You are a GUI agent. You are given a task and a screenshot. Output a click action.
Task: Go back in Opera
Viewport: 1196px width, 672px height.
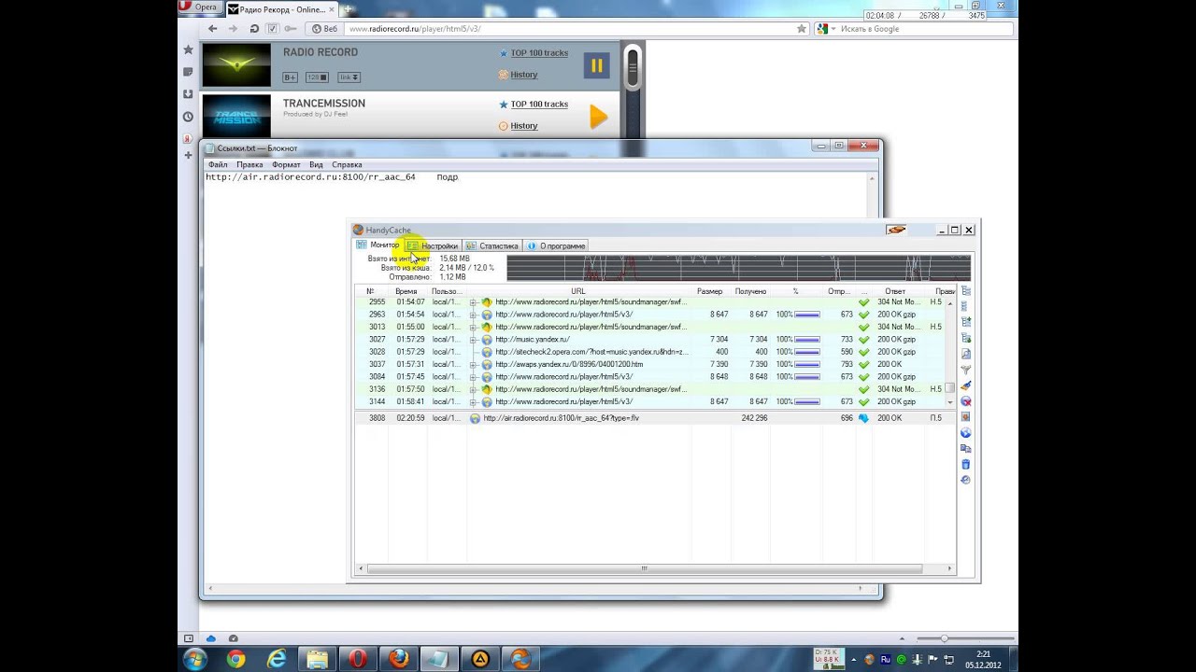213,29
